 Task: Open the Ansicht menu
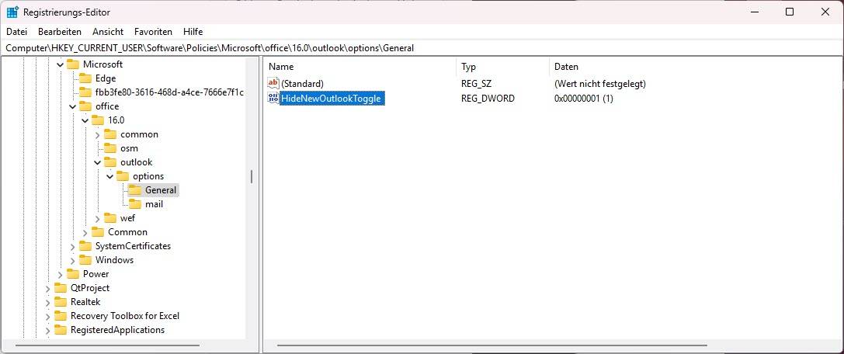[x=108, y=32]
